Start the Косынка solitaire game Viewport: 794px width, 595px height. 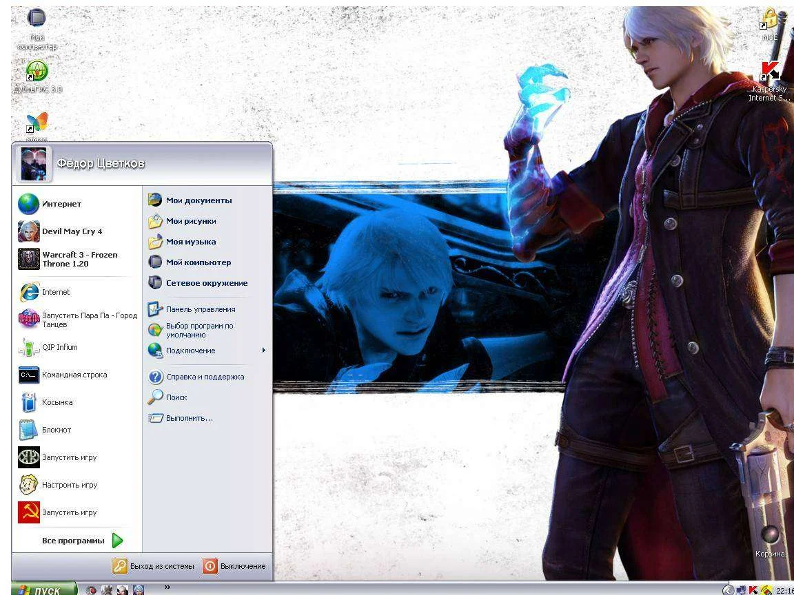pyautogui.click(x=77, y=402)
